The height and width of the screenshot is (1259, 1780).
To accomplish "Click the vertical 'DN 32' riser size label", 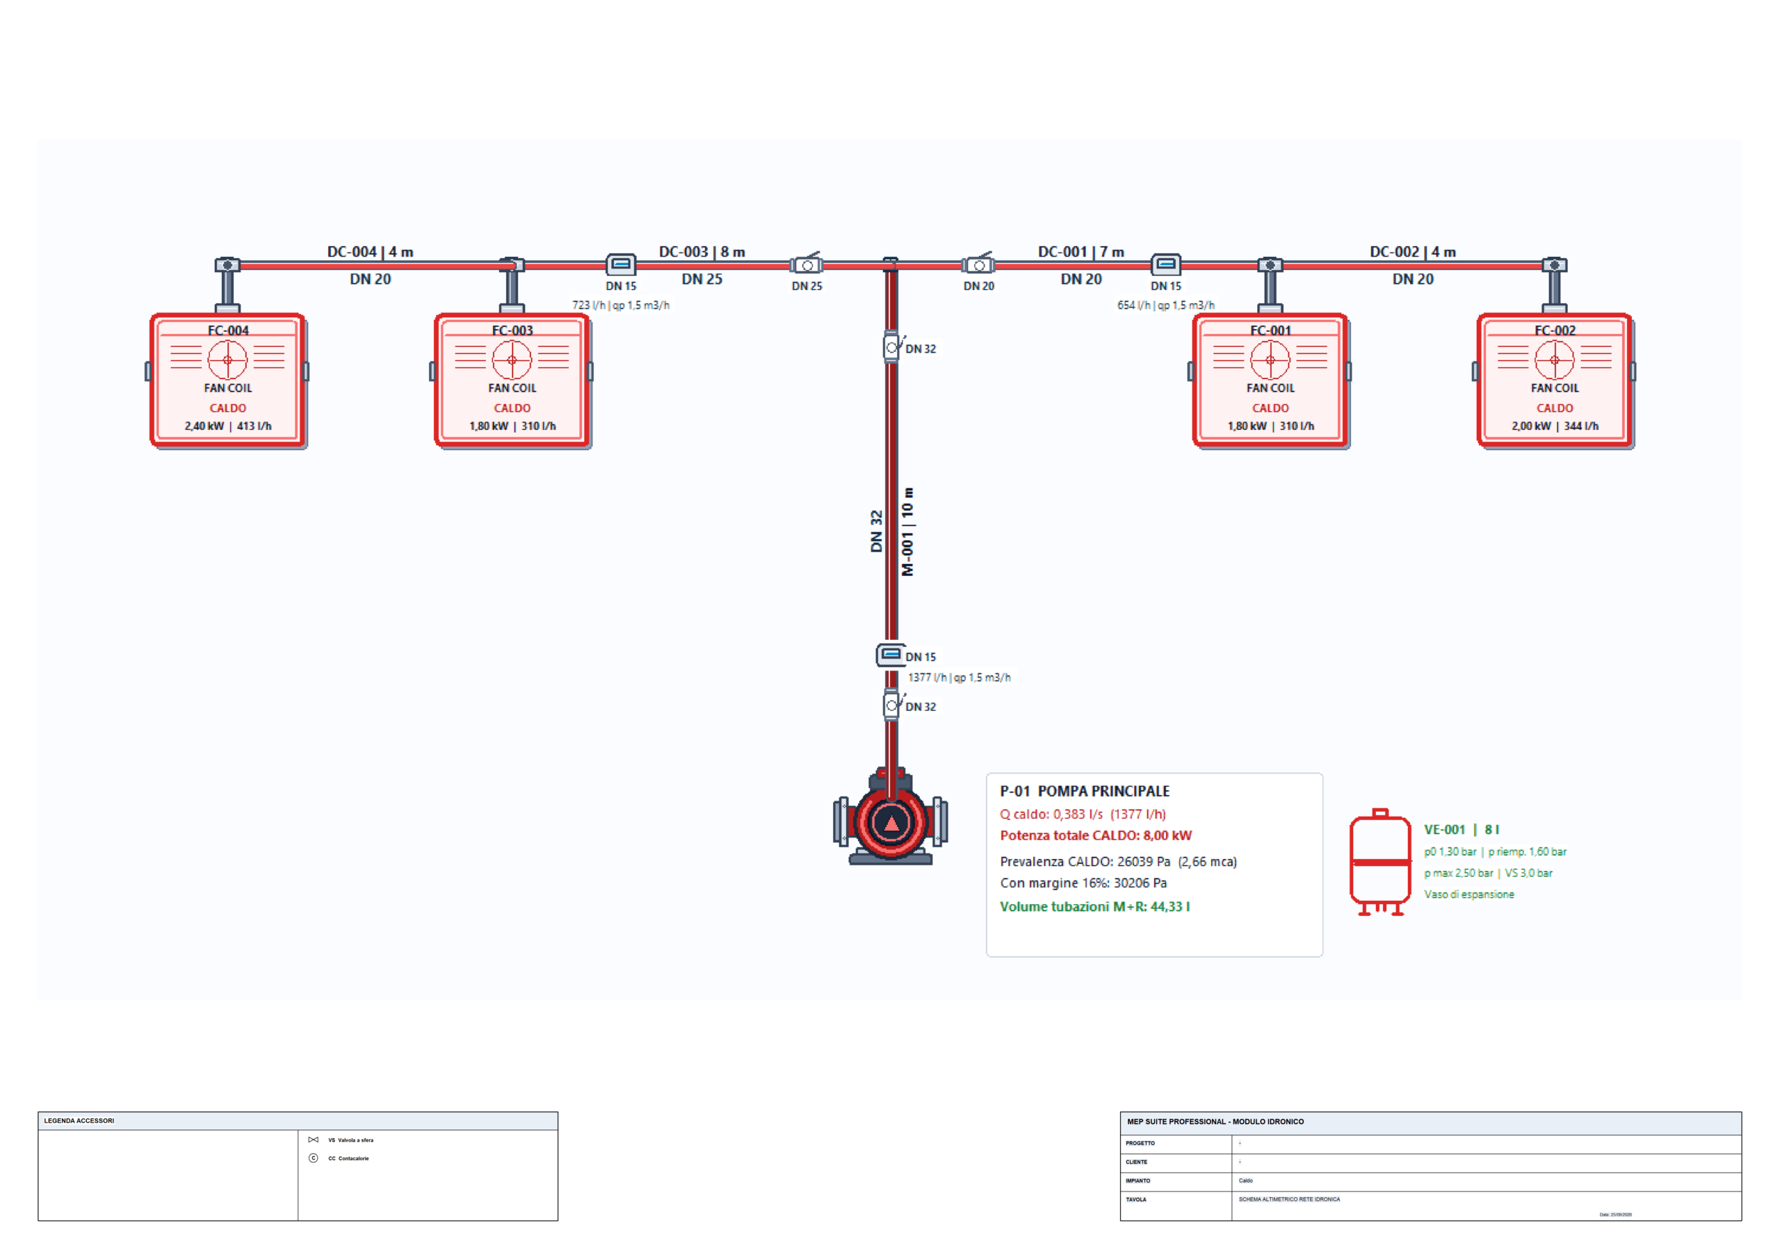I will click(876, 531).
